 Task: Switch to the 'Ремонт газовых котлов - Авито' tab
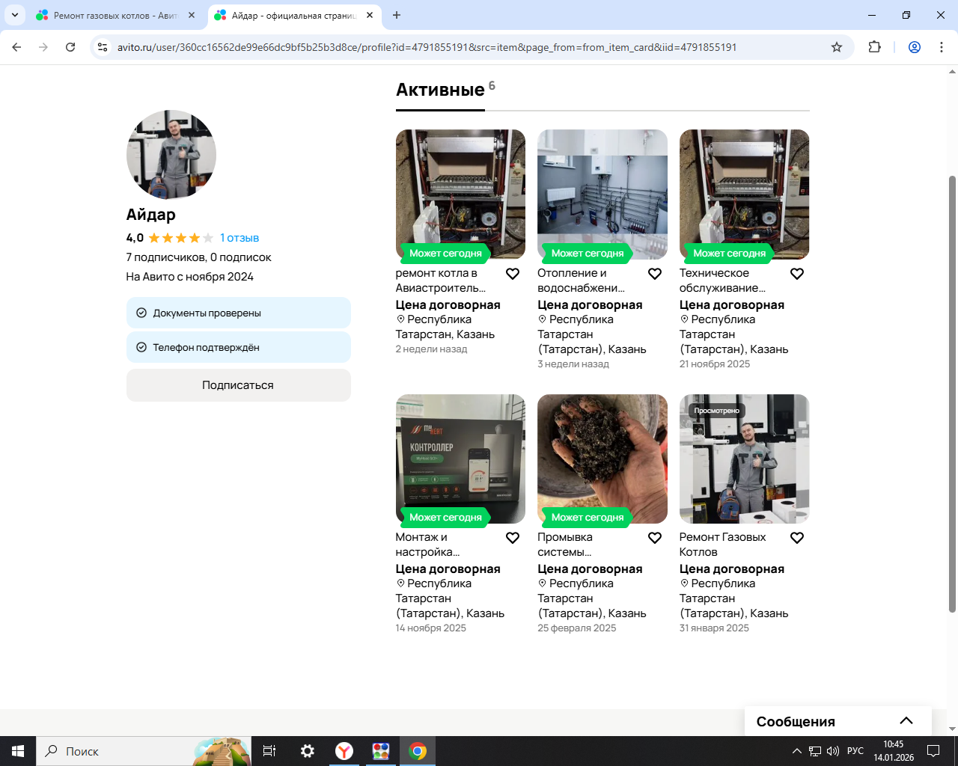pyautogui.click(x=116, y=15)
